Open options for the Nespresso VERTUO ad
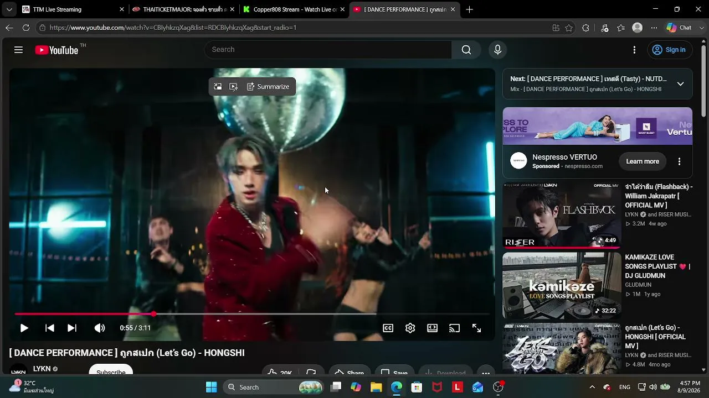The width and height of the screenshot is (709, 398). coord(679,161)
